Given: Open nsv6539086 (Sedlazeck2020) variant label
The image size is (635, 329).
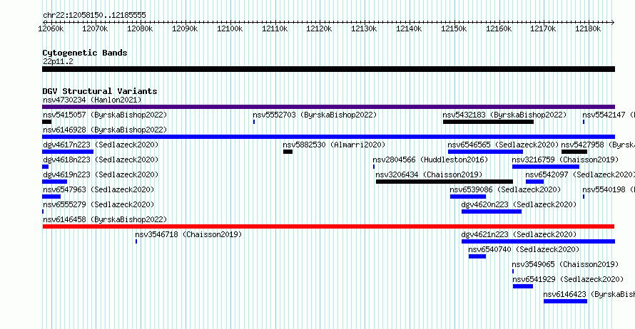Looking at the screenshot, I should 505,189.
